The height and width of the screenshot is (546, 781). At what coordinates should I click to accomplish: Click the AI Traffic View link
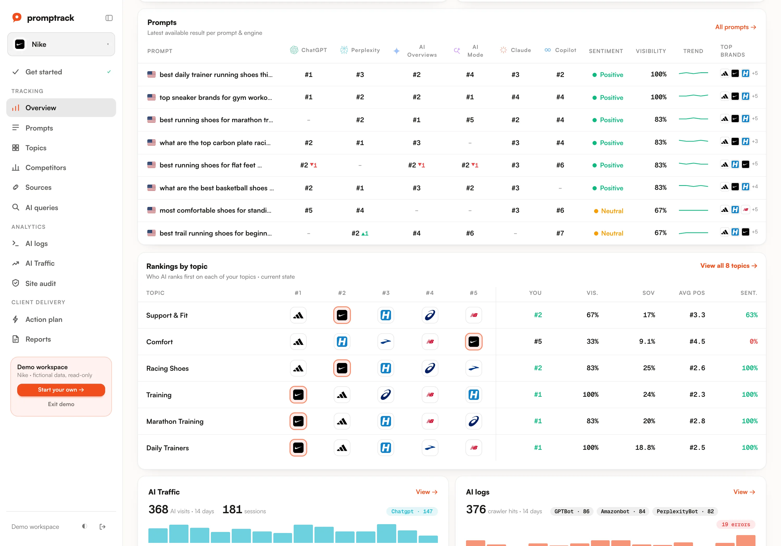point(426,492)
